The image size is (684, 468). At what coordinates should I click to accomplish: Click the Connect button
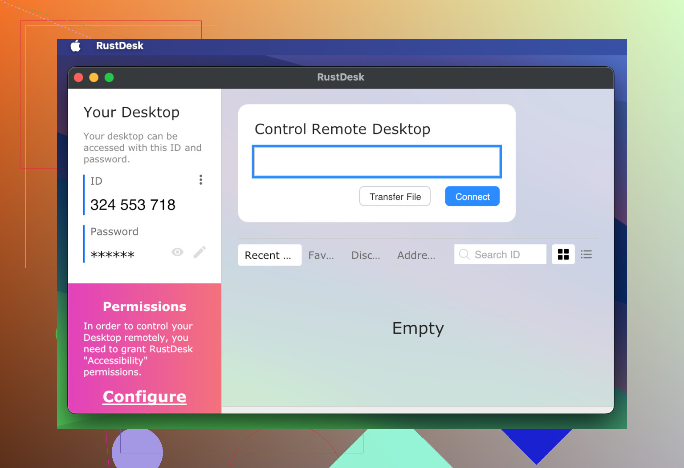coord(472,196)
